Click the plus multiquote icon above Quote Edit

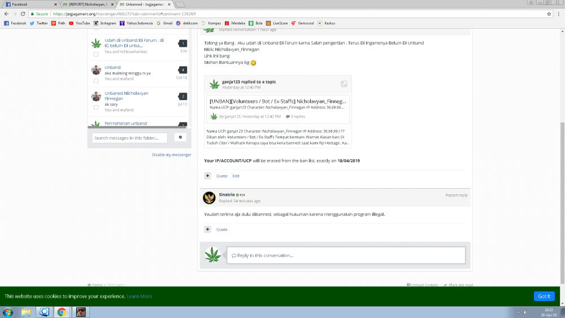point(207,176)
